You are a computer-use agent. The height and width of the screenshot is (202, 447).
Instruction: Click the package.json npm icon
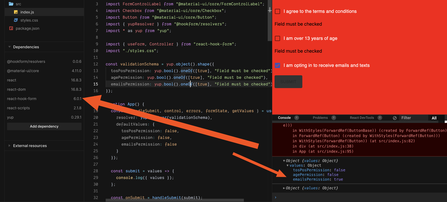[x=12, y=28]
